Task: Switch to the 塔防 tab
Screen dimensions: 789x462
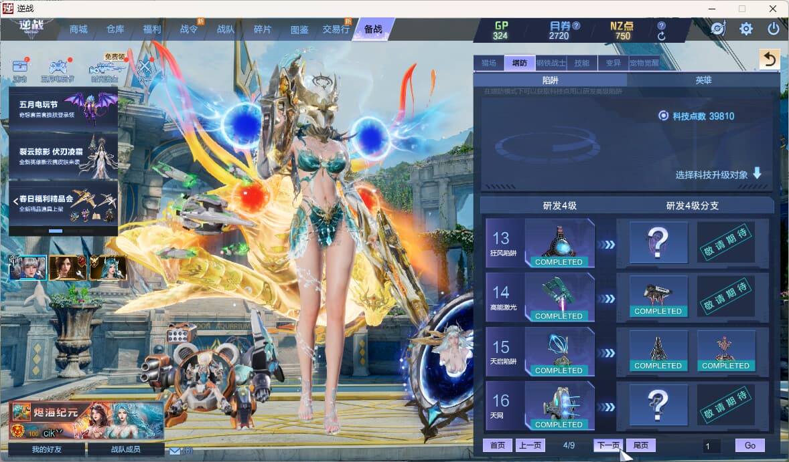Action: tap(520, 63)
